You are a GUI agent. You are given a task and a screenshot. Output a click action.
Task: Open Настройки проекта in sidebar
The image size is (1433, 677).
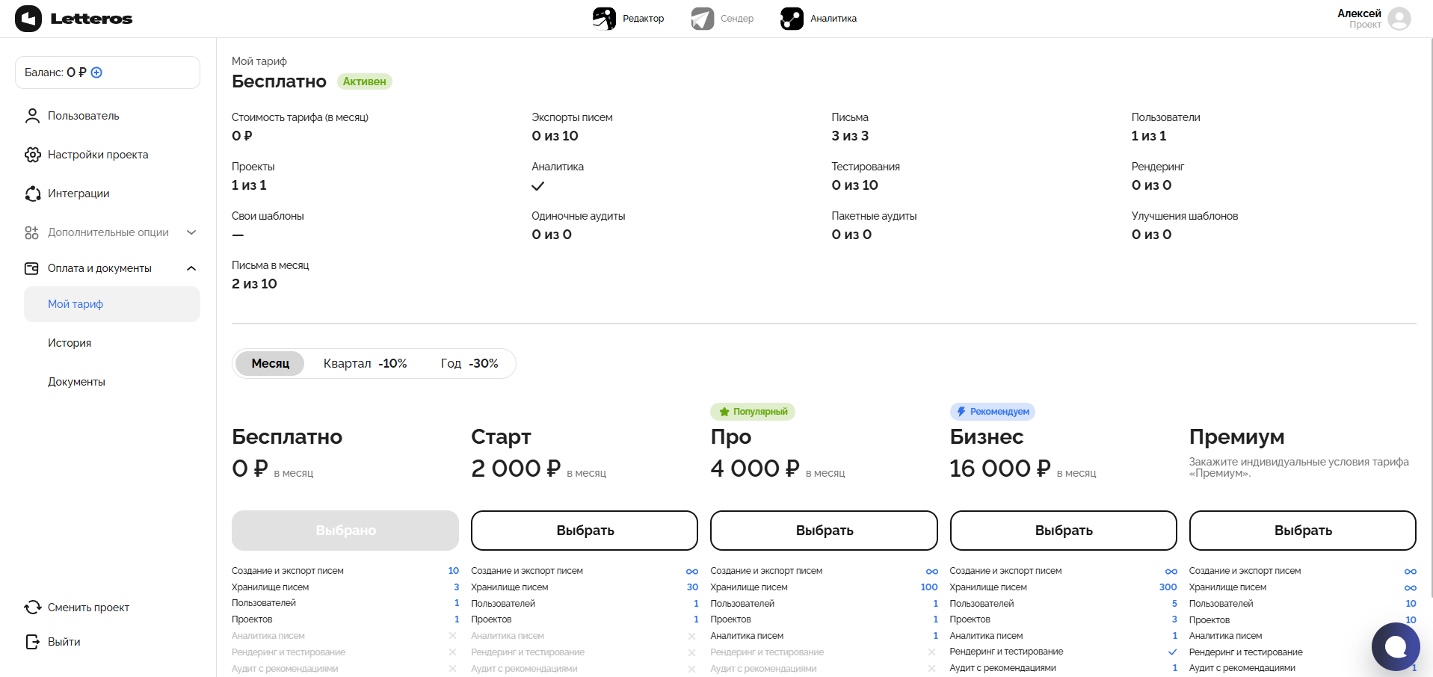click(98, 155)
